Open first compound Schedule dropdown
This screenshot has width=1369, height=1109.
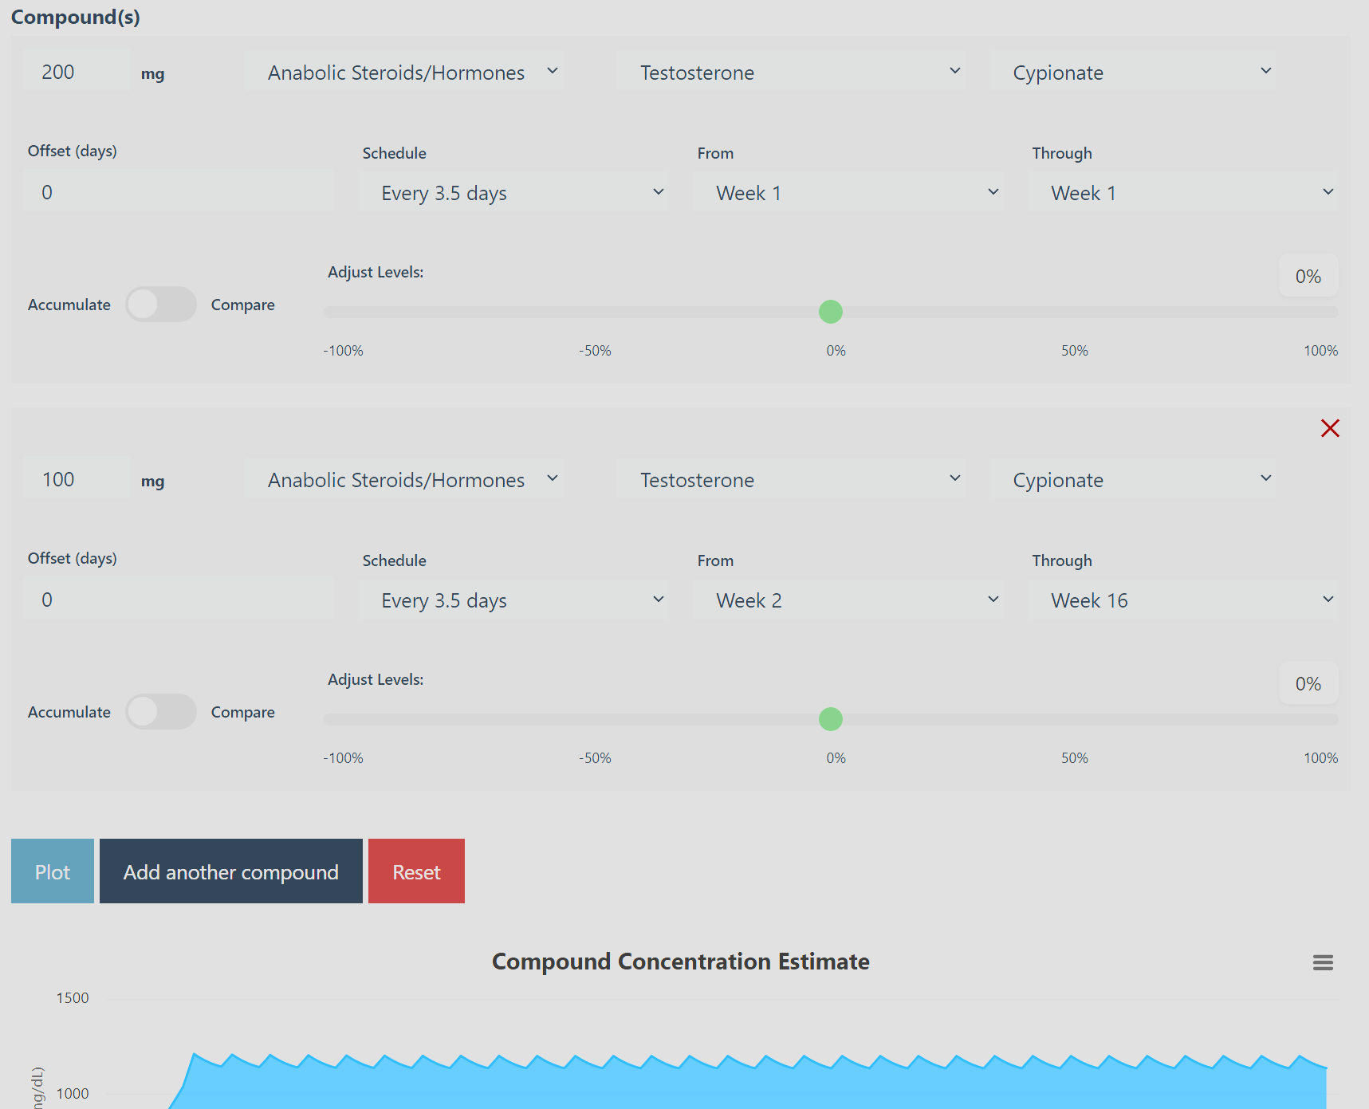513,193
